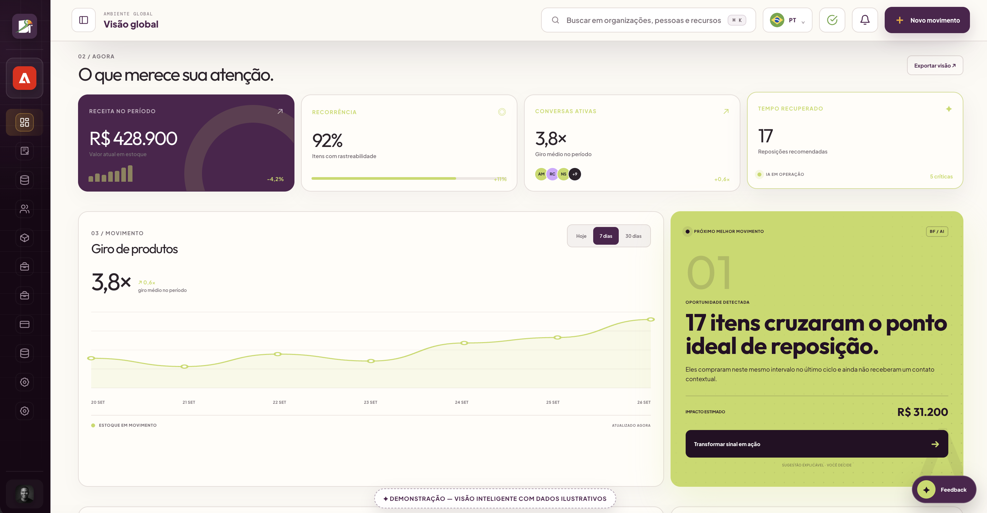Open the red 'A' organization tile
Image resolution: width=987 pixels, height=513 pixels.
(x=25, y=78)
